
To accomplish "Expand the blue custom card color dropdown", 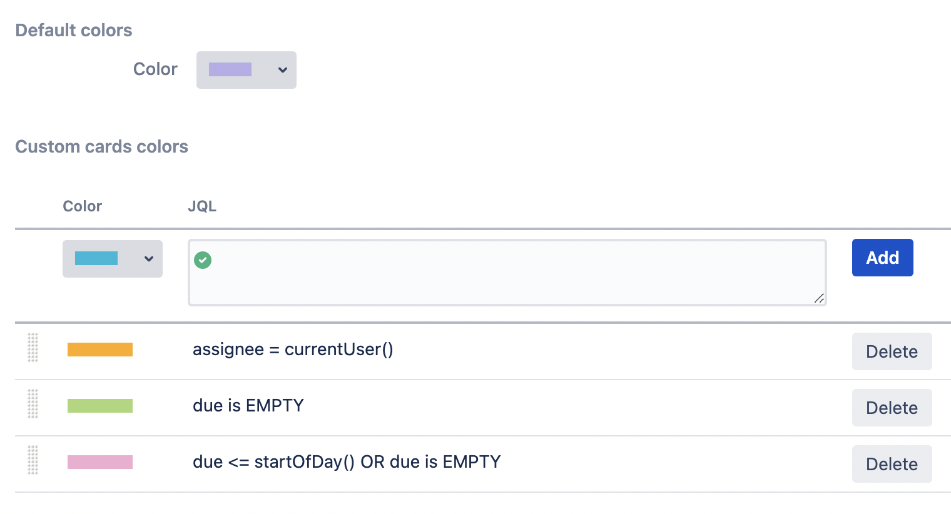I will [x=112, y=259].
